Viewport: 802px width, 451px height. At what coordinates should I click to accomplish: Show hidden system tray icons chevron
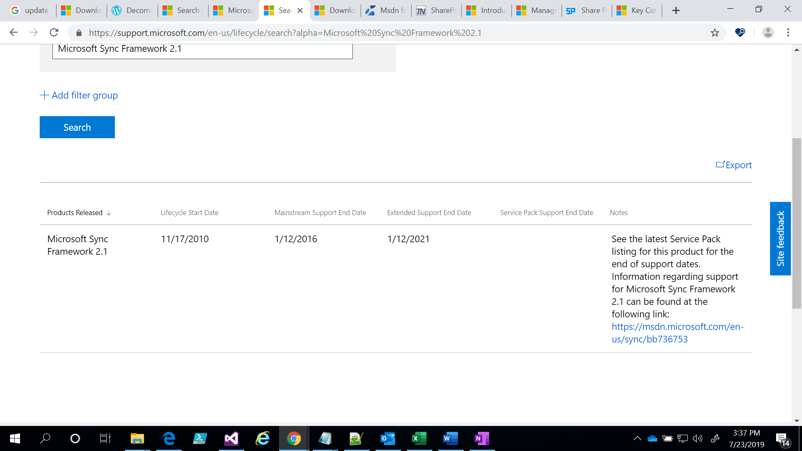coord(637,438)
